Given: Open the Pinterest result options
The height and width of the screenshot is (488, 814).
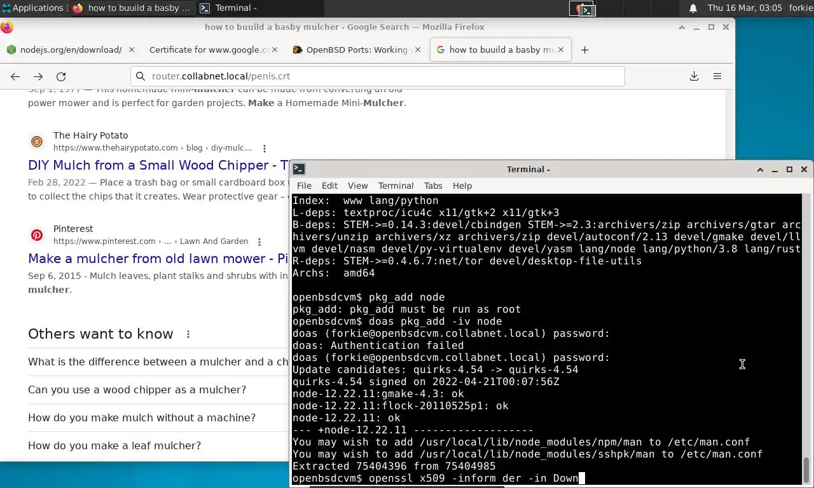Looking at the screenshot, I should click(x=259, y=241).
